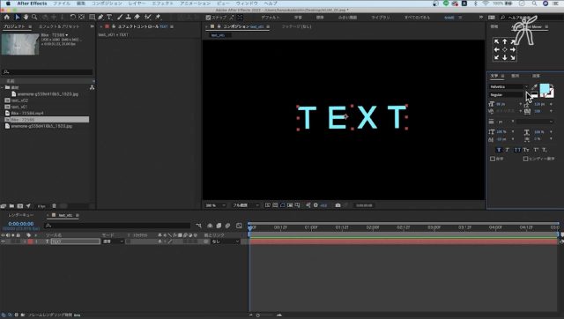The width and height of the screenshot is (564, 319).
Task: Open the アニメーション menu
Action: (196, 4)
